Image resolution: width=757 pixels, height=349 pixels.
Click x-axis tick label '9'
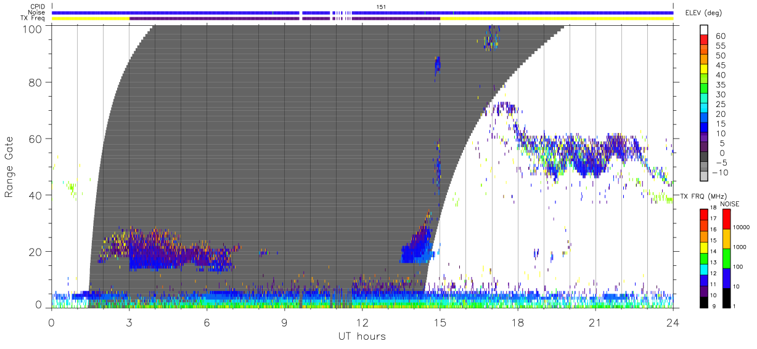pyautogui.click(x=284, y=322)
